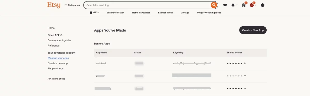Click the Status column header
Screen dimensions: 310x96
point(137,52)
